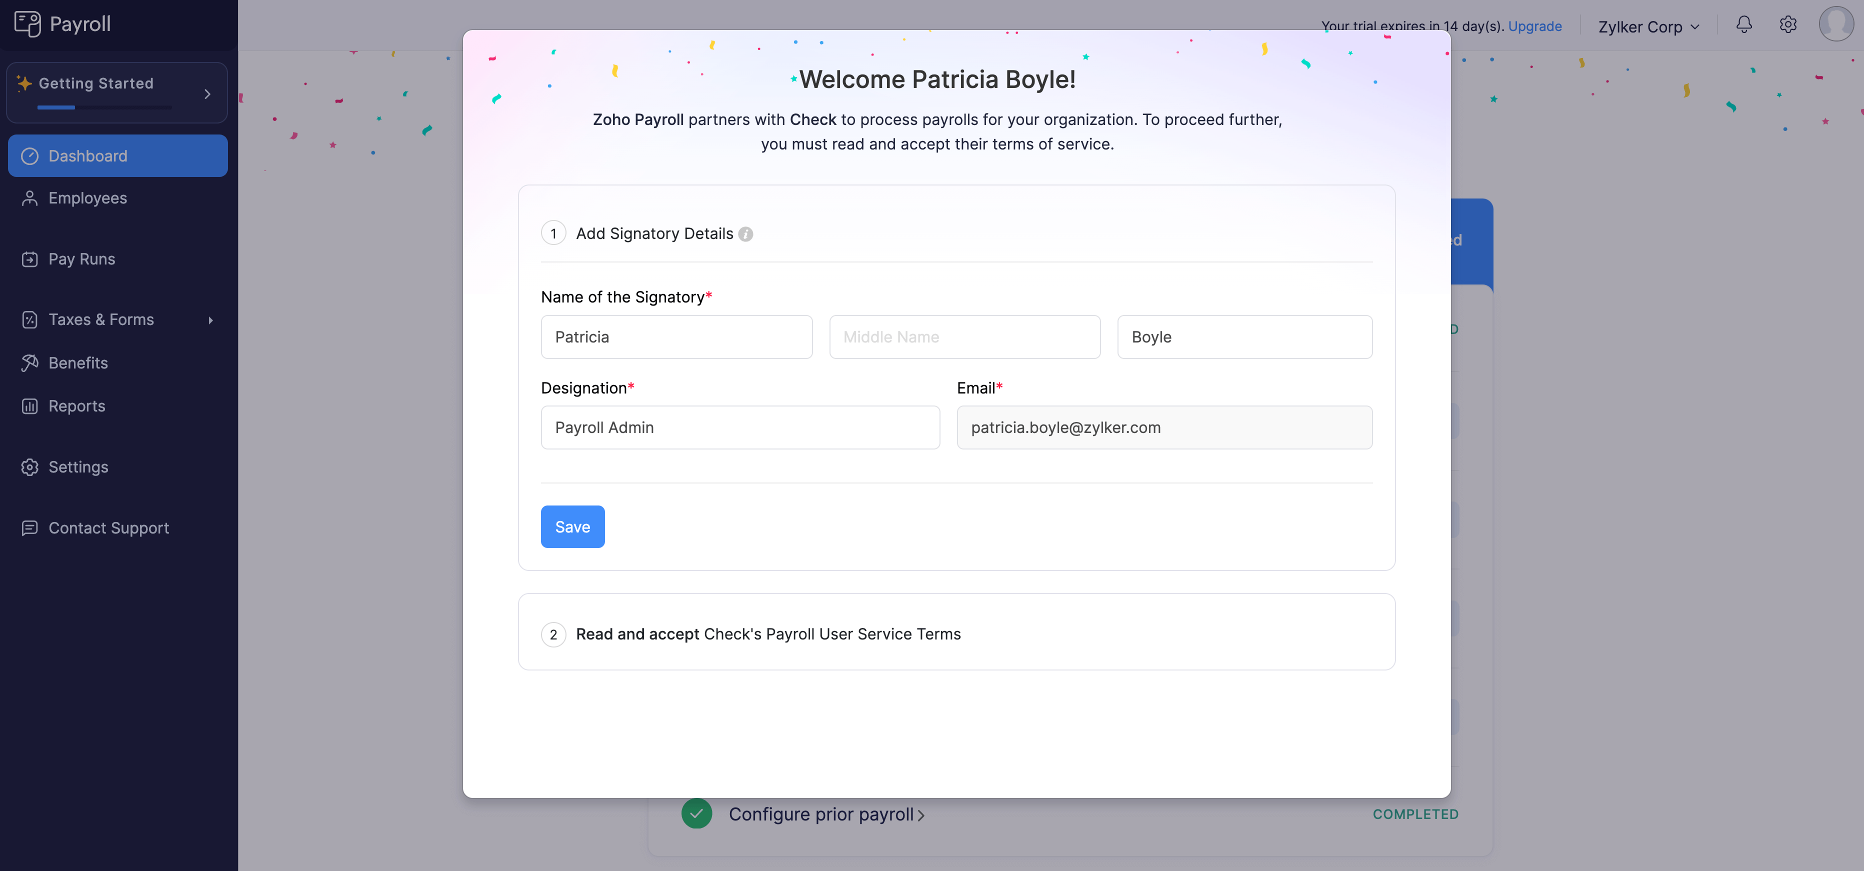Click the Getting Started progress bar
The width and height of the screenshot is (1864, 871).
(104, 108)
